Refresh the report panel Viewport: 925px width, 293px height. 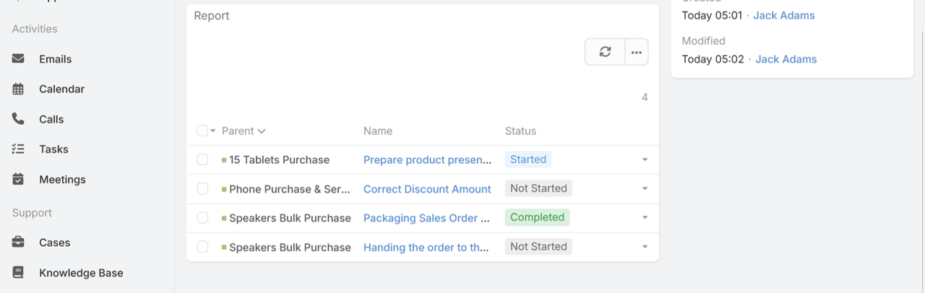point(605,52)
